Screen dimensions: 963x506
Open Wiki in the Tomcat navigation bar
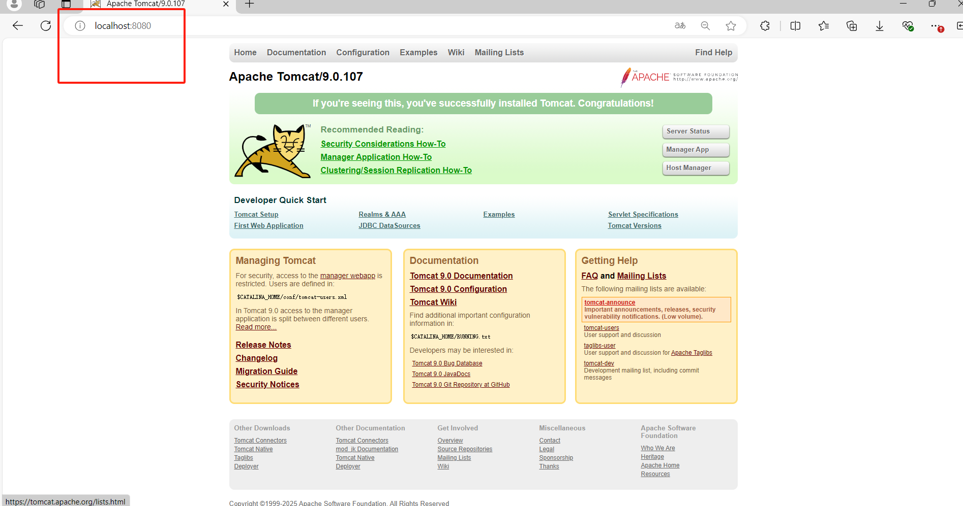coord(456,52)
